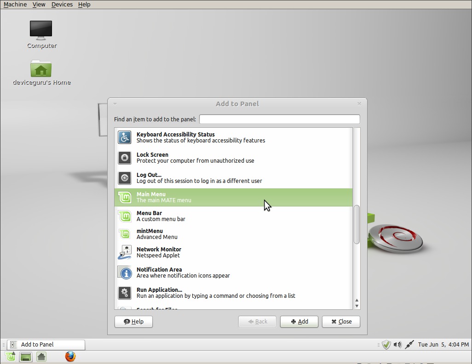Click the clock showing Tue Jun 5

[x=443, y=344]
